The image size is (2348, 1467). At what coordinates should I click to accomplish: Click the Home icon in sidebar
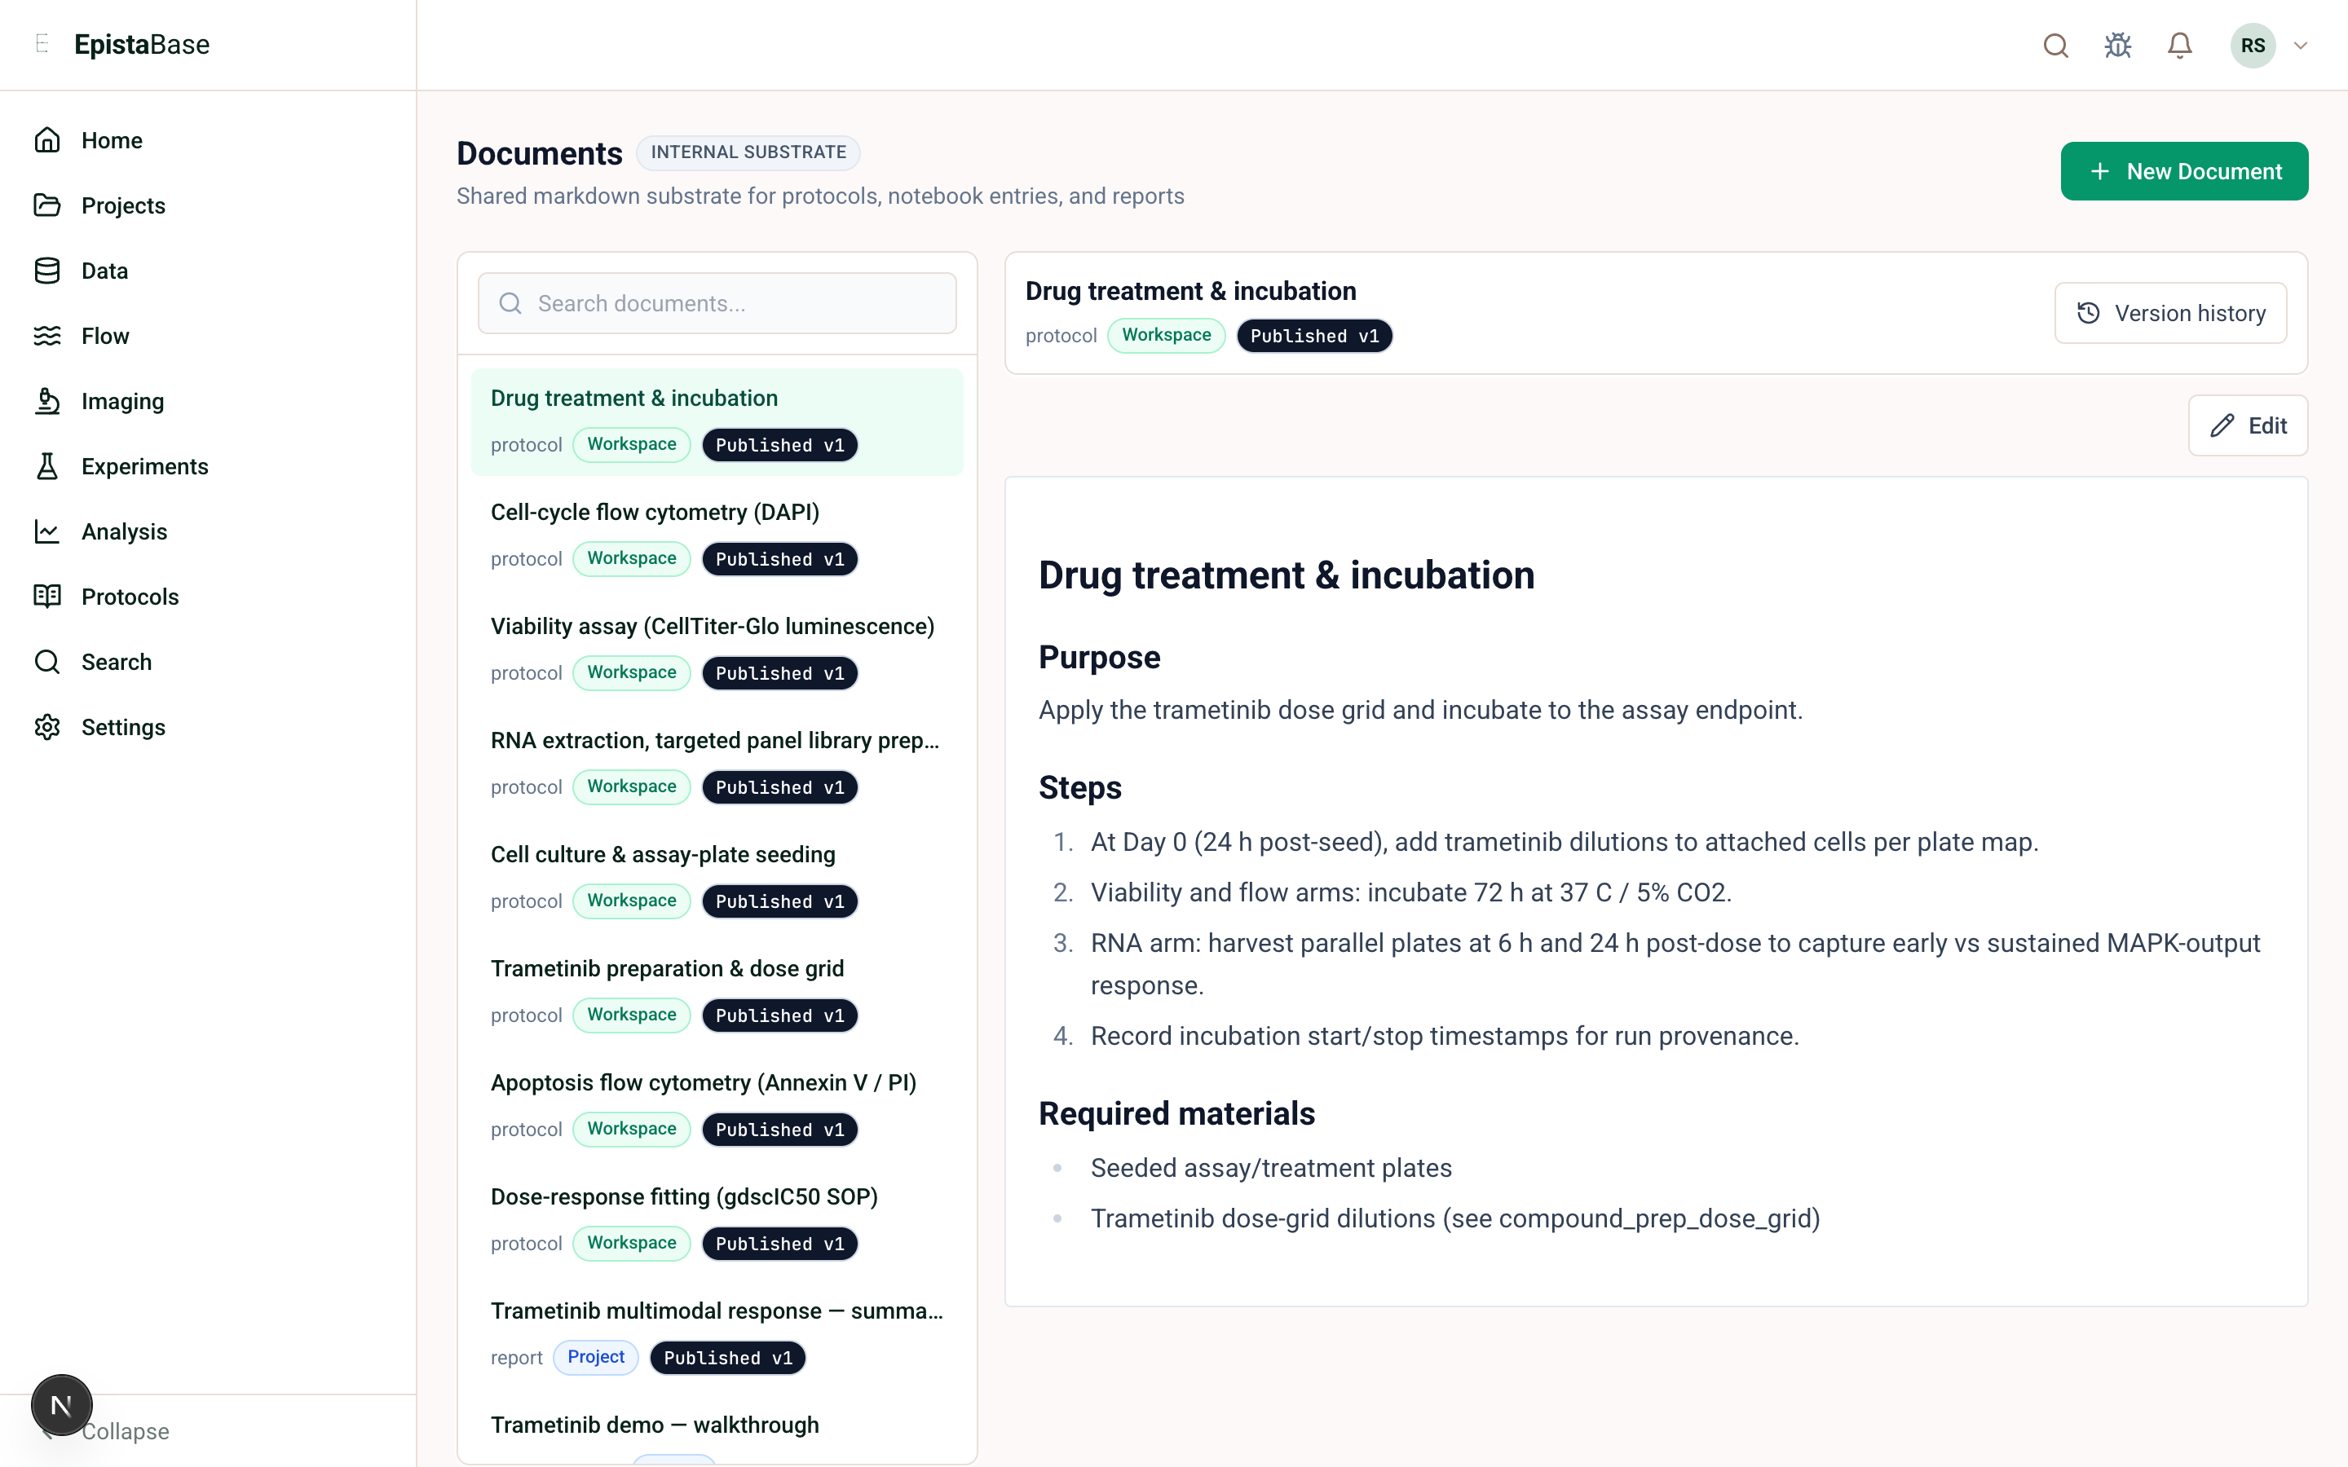46,139
